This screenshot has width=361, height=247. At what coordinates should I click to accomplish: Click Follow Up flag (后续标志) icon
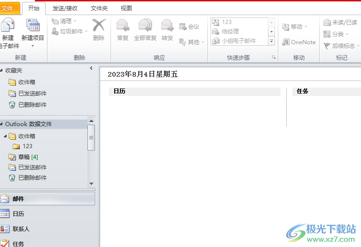[x=327, y=46]
